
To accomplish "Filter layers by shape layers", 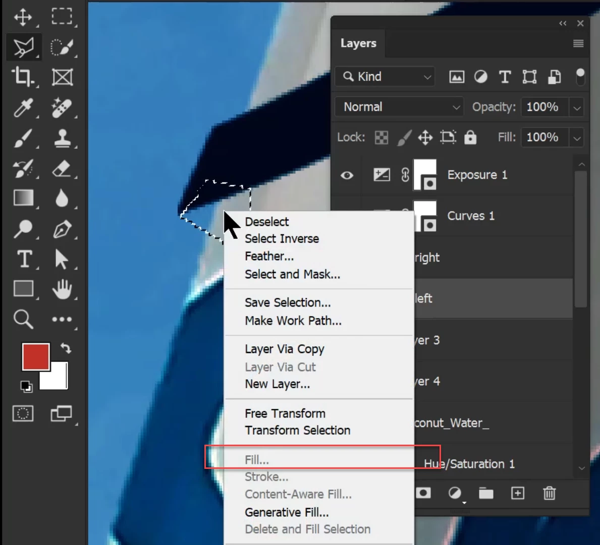I will [529, 77].
